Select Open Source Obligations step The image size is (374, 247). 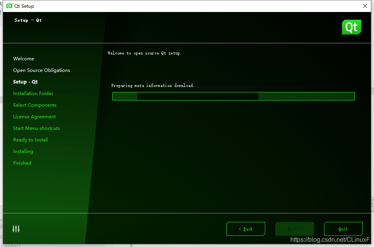pyautogui.click(x=41, y=70)
